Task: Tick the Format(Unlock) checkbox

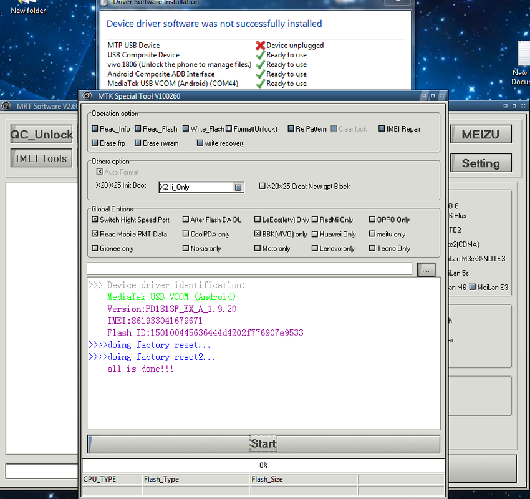Action: click(229, 129)
